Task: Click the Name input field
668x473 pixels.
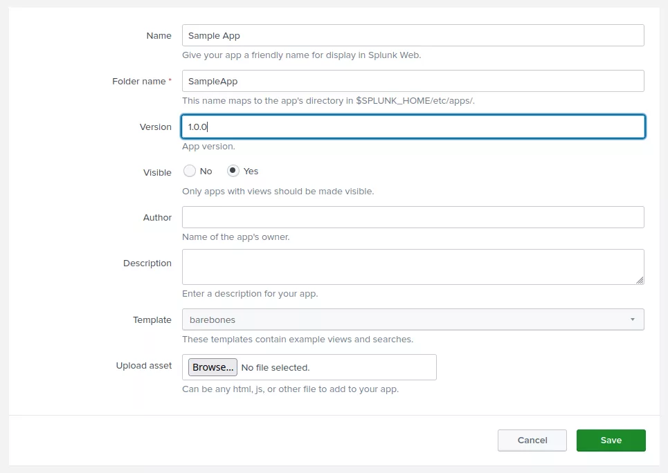Action: point(413,35)
